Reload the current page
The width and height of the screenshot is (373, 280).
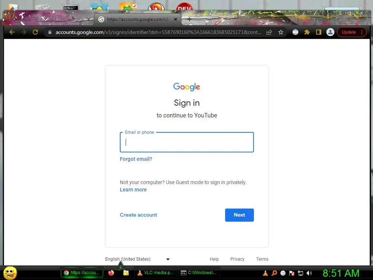pos(35,32)
